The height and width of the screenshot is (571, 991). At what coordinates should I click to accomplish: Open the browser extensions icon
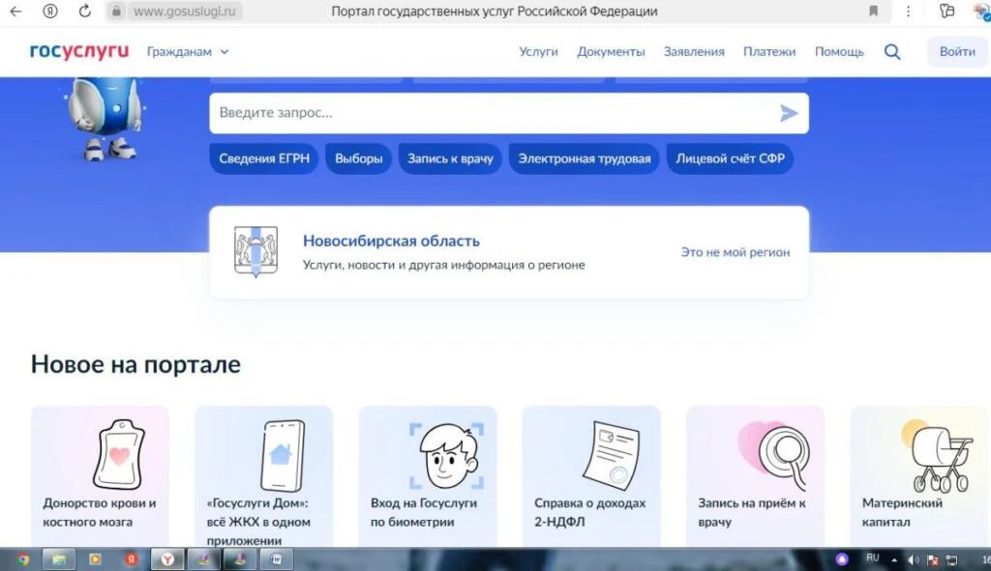click(946, 11)
